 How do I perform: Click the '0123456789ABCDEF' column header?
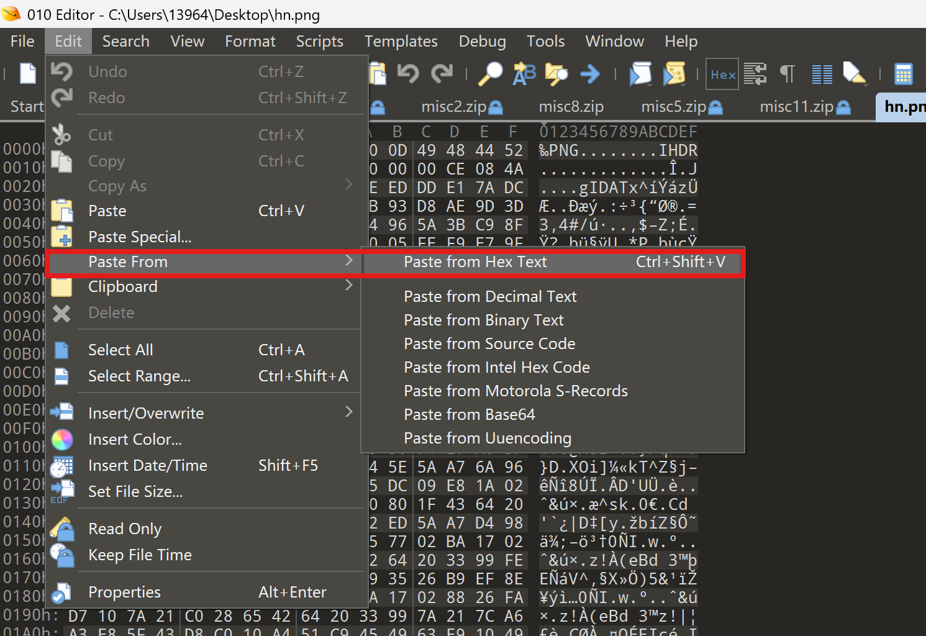pyautogui.click(x=619, y=132)
